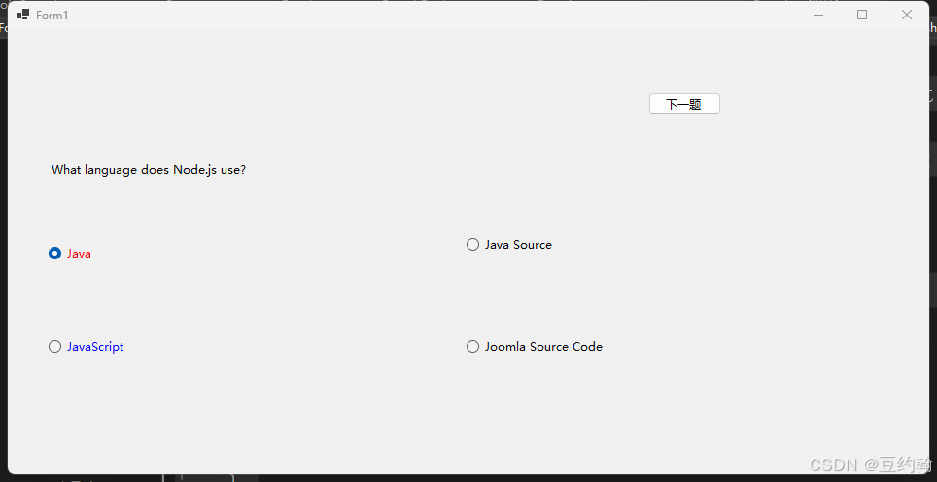
Task: Pick the Java Source radio button circle
Action: (472, 244)
